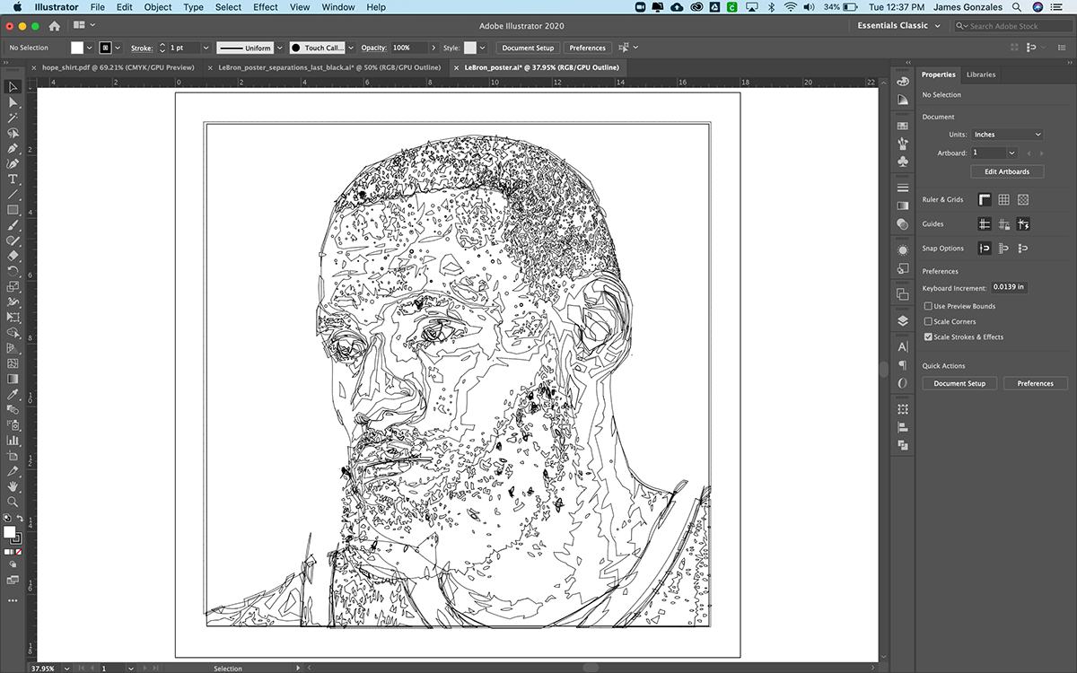This screenshot has width=1077, height=673.
Task: Toggle Use Preview Bounds checkbox
Action: [x=928, y=306]
